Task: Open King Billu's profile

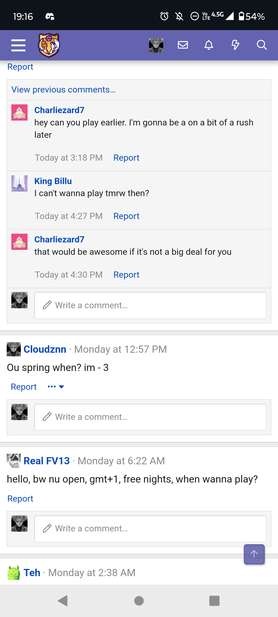Action: tap(53, 181)
